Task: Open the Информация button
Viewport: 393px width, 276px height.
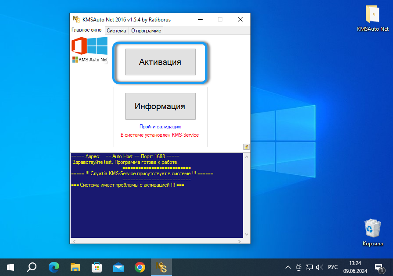Action: 161,106
